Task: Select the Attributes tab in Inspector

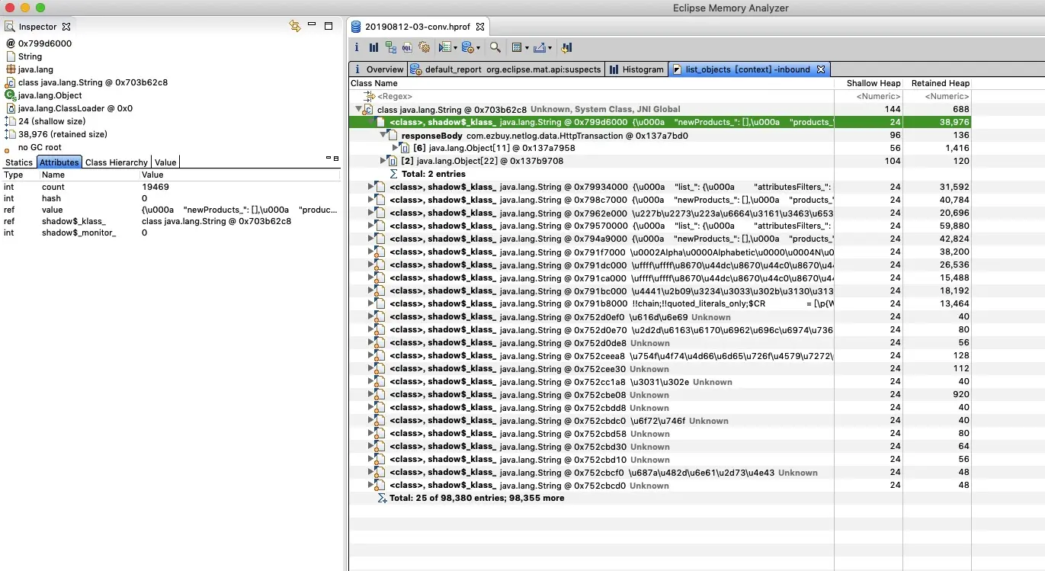Action: [59, 162]
